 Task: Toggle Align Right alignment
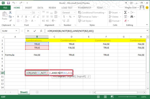pyautogui.click(x=51, y=17)
